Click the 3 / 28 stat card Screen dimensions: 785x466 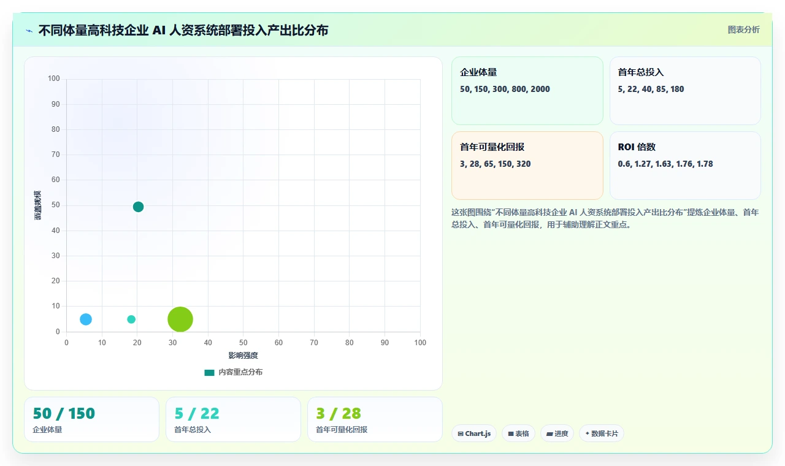pyautogui.click(x=375, y=419)
